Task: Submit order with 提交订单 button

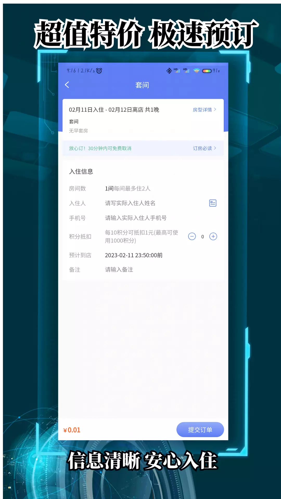Action: click(200, 430)
